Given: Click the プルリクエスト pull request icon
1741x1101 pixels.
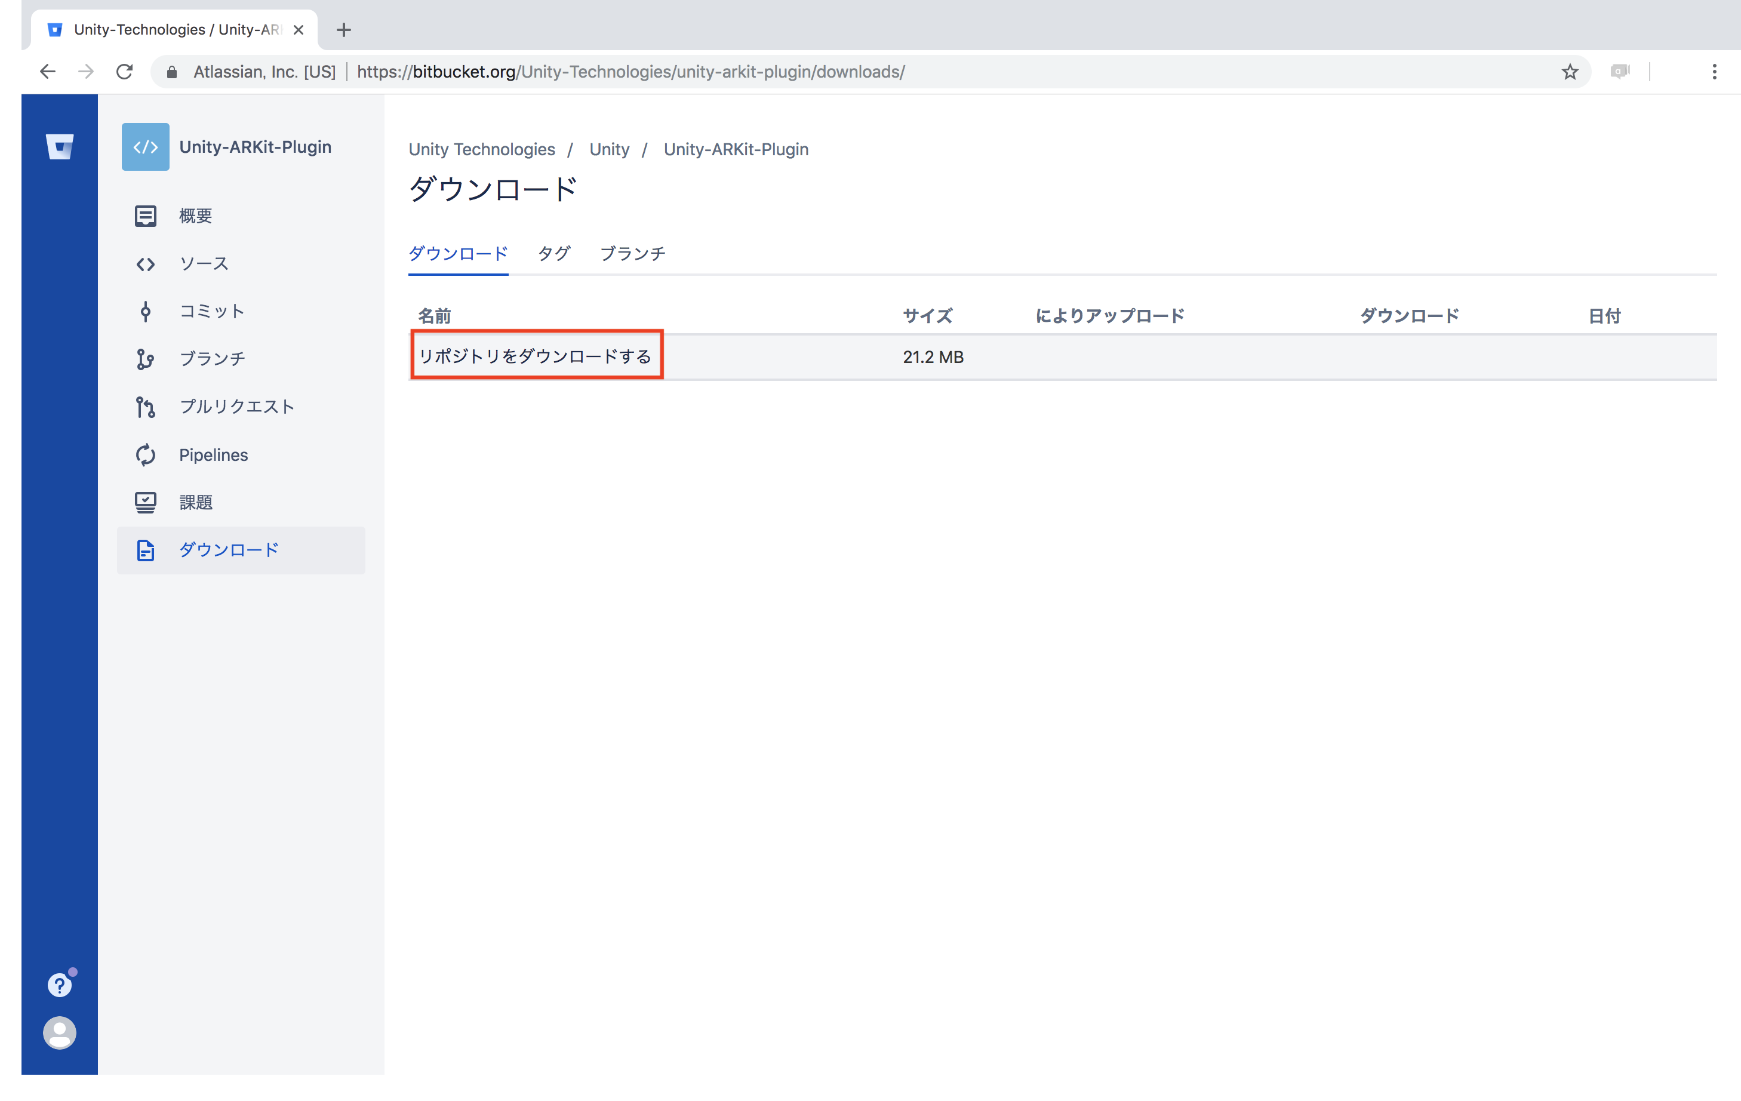Looking at the screenshot, I should click(145, 407).
